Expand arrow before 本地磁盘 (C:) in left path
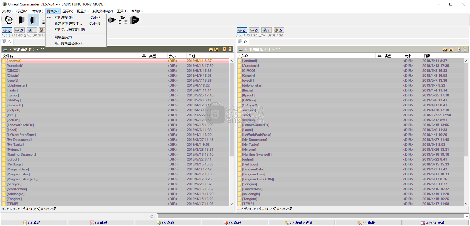This screenshot has height=226, width=470. pos(10,50)
